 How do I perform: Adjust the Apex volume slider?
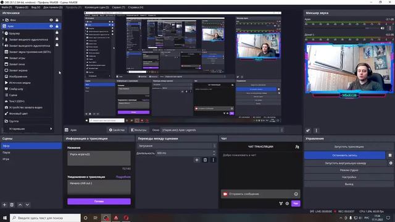(x=341, y=28)
